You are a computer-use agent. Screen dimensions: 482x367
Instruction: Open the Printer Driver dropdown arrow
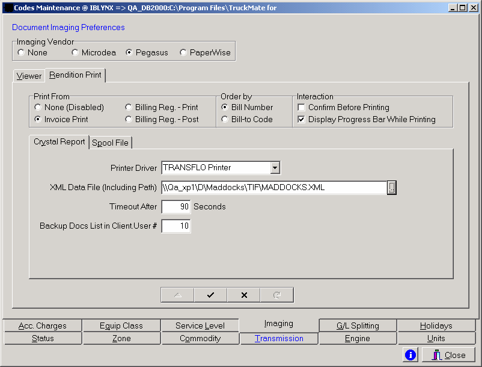[x=275, y=168]
